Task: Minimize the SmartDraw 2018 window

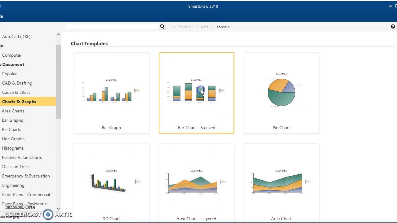Action: click(x=390, y=6)
